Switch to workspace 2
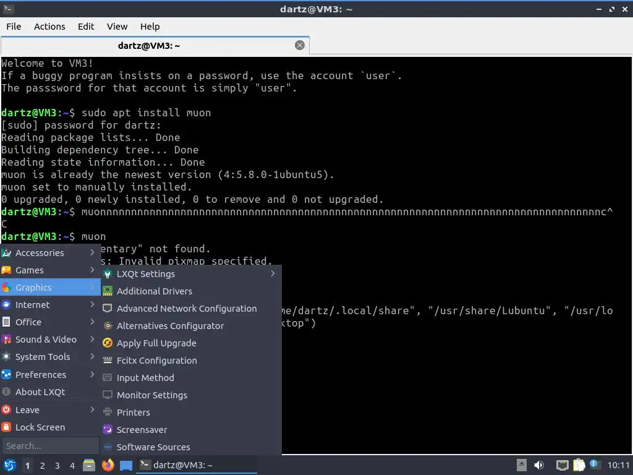 [x=43, y=466]
